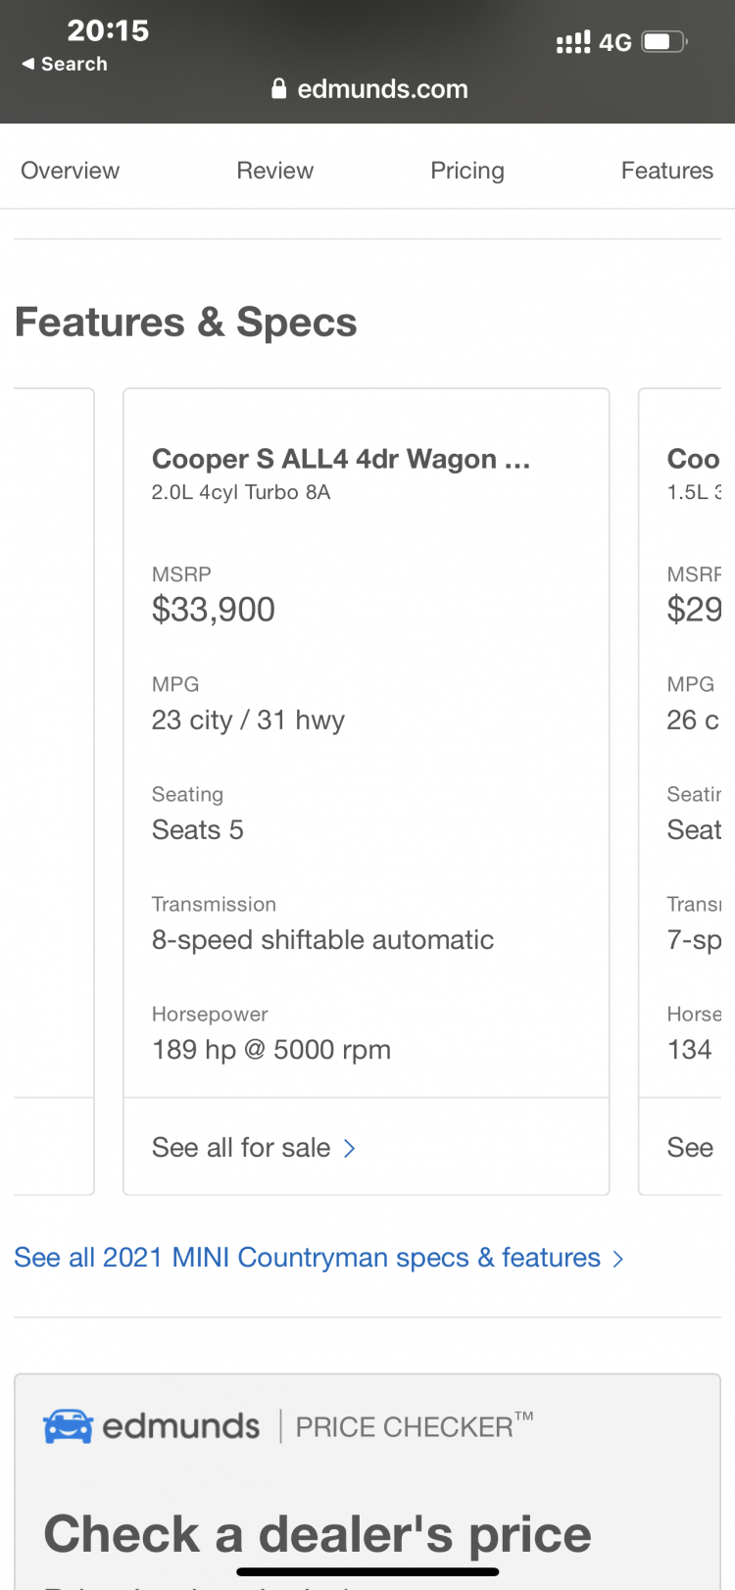The width and height of the screenshot is (735, 1590).
Task: Click the blue Edmunds car logo icon
Action: tap(68, 1426)
